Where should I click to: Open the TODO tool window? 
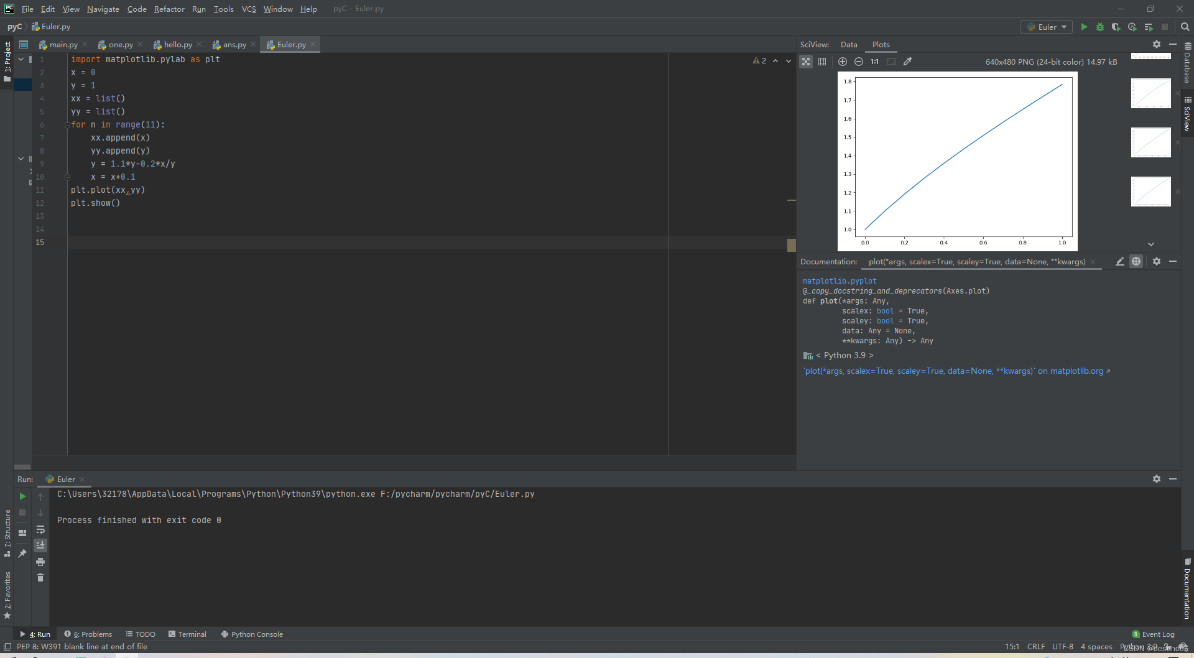click(141, 634)
